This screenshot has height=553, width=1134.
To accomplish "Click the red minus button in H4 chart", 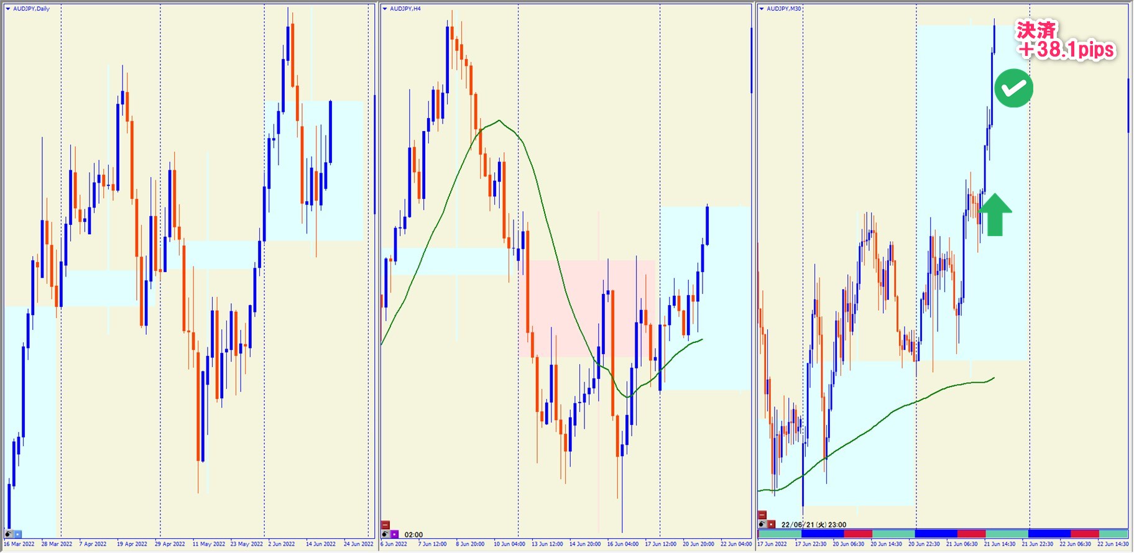I will coord(385,525).
